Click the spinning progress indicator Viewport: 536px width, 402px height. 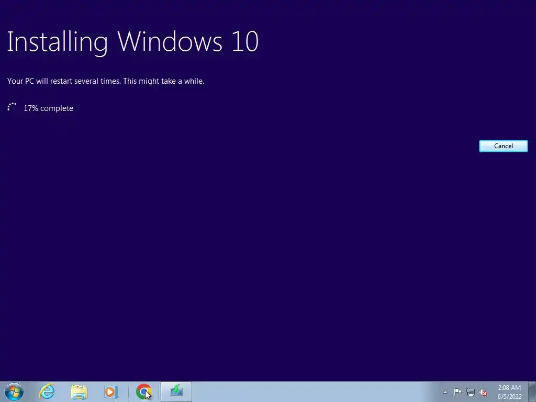pyautogui.click(x=12, y=108)
